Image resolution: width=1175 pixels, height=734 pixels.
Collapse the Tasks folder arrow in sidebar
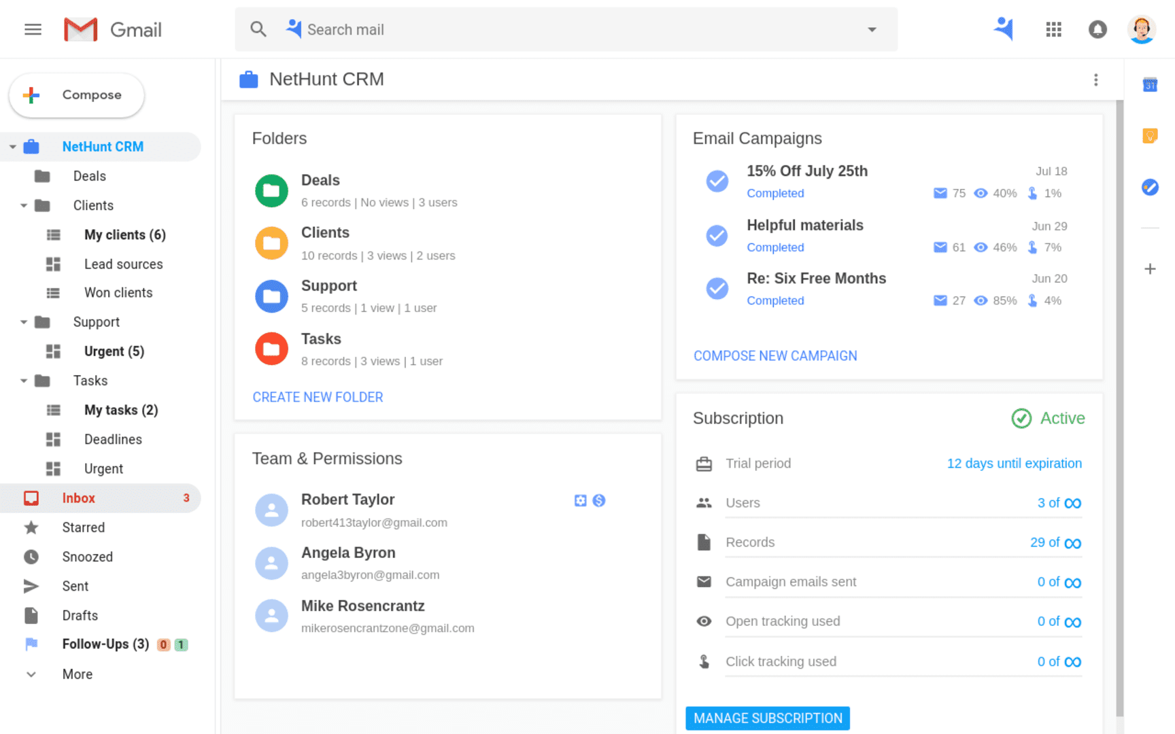24,381
